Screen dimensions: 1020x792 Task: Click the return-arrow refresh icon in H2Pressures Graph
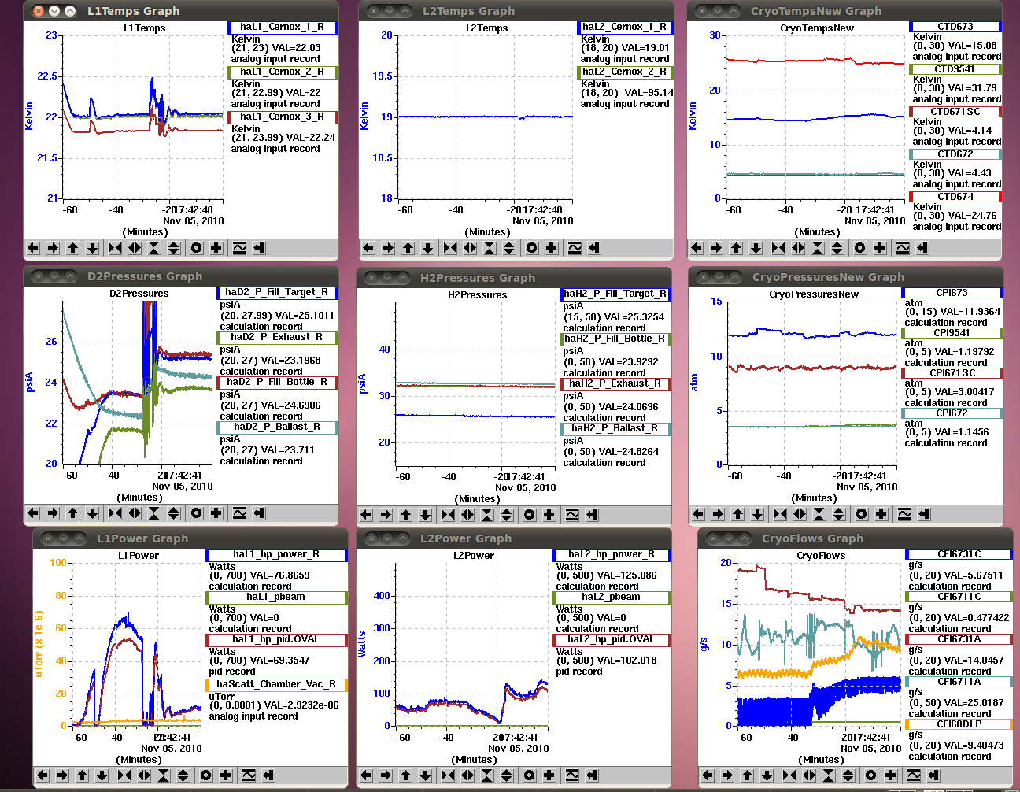(x=592, y=515)
